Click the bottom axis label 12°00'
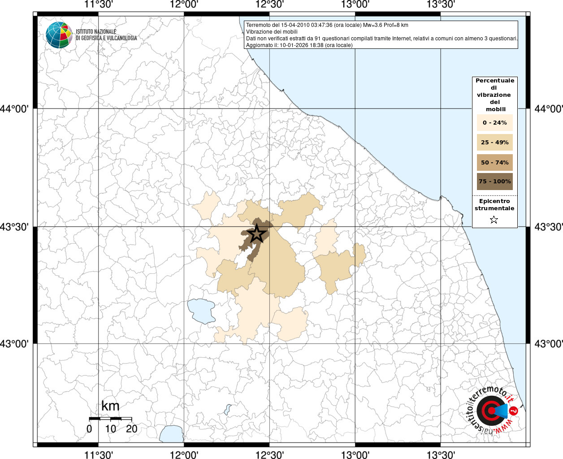Screen dimensions: 563x459 (184, 455)
